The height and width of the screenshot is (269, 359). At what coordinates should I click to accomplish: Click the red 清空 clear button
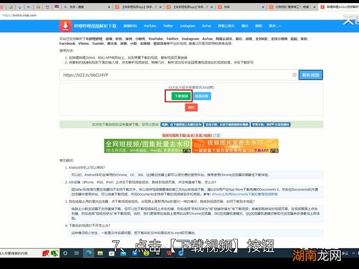click(x=191, y=108)
